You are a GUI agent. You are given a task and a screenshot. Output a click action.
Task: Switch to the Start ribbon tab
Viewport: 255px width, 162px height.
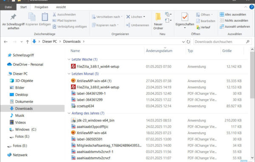tap(23, 7)
